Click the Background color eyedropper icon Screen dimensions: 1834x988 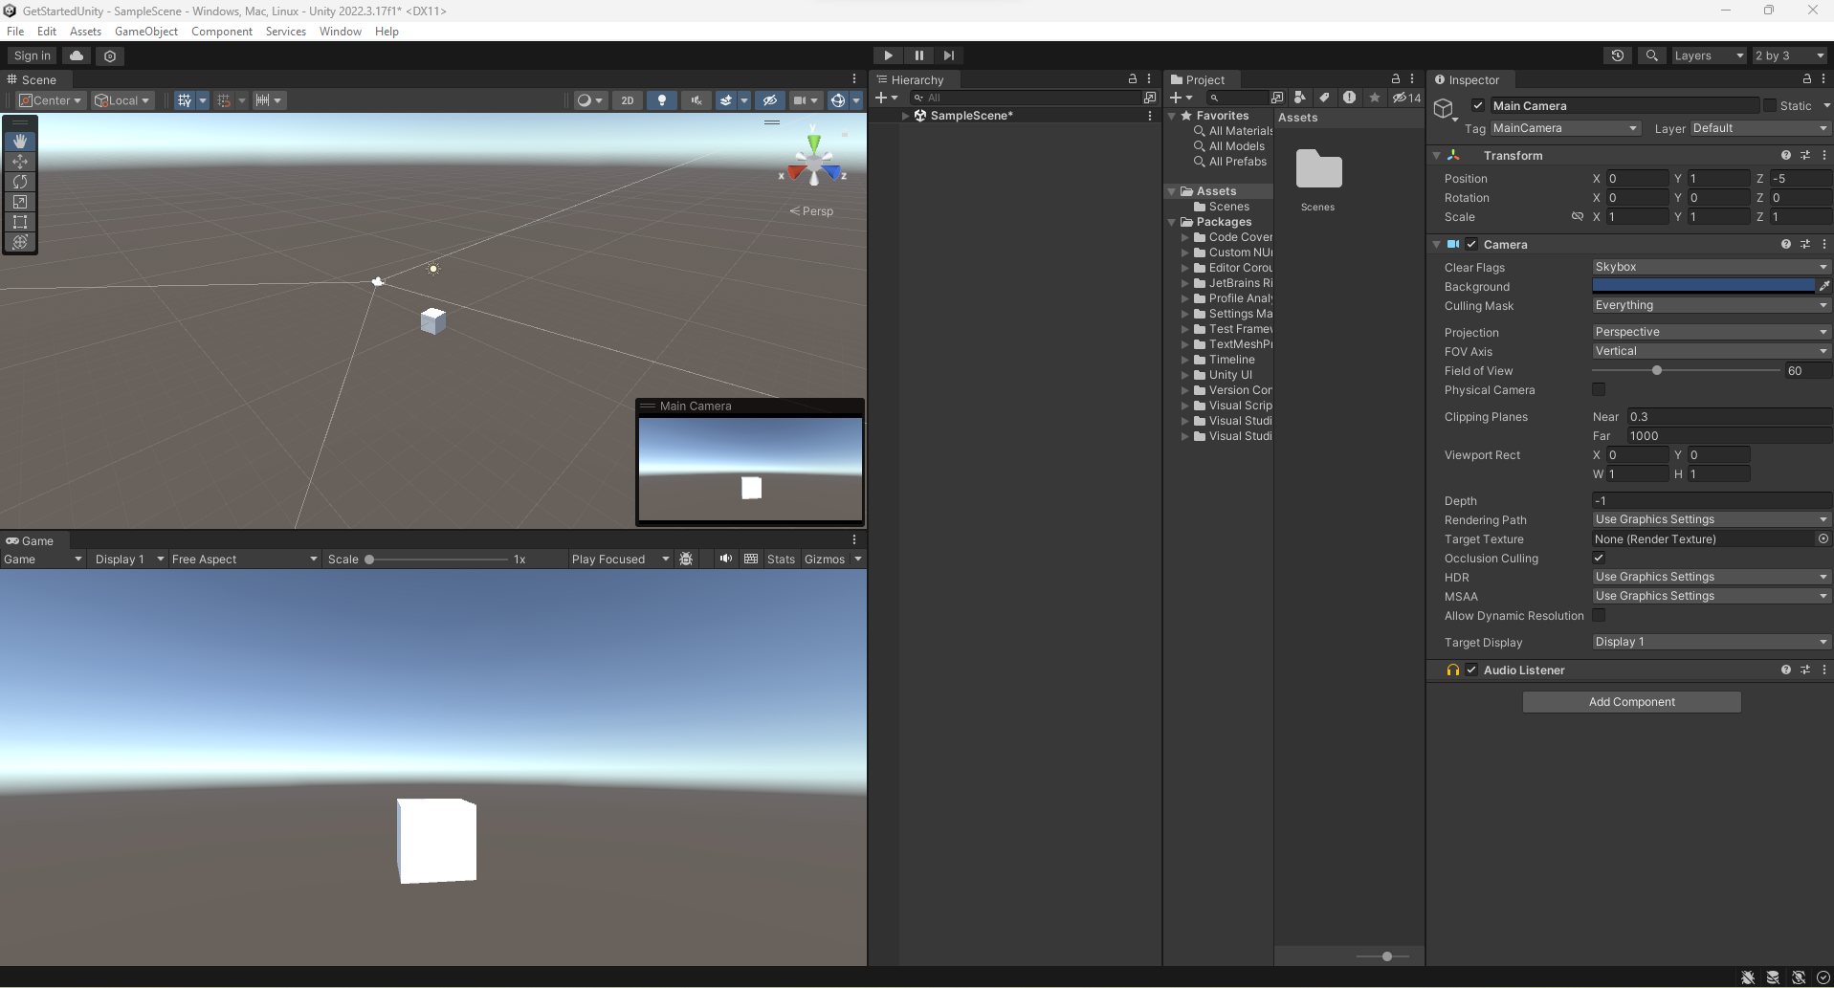[1824, 286]
